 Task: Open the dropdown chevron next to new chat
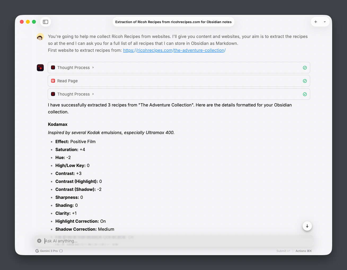point(325,22)
